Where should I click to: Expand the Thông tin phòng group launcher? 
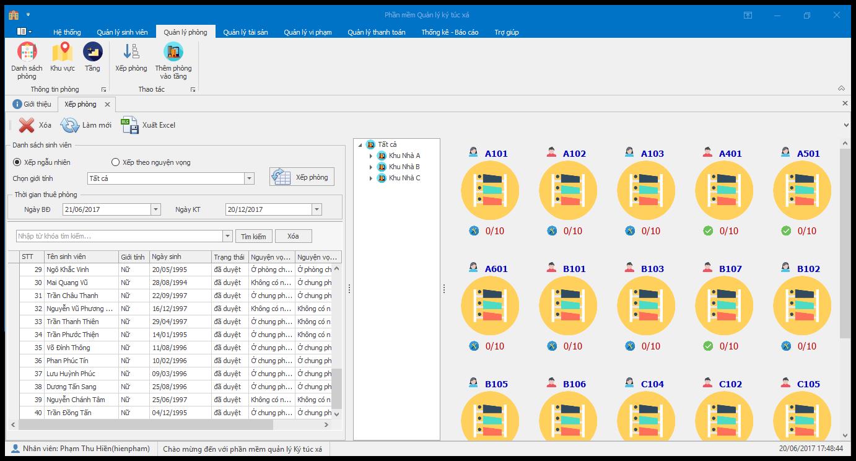coord(104,90)
